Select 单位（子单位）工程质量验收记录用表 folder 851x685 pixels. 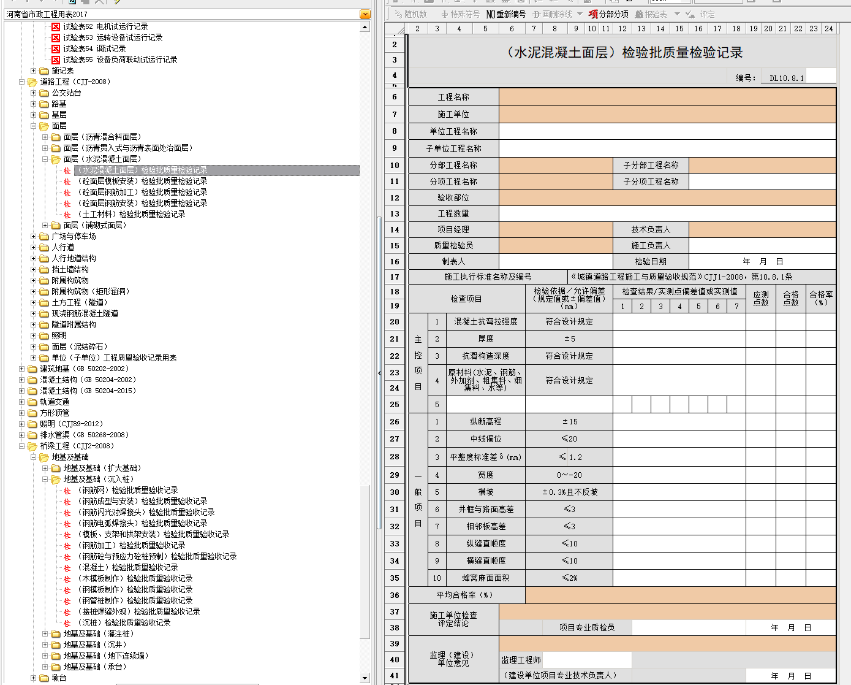pos(114,358)
